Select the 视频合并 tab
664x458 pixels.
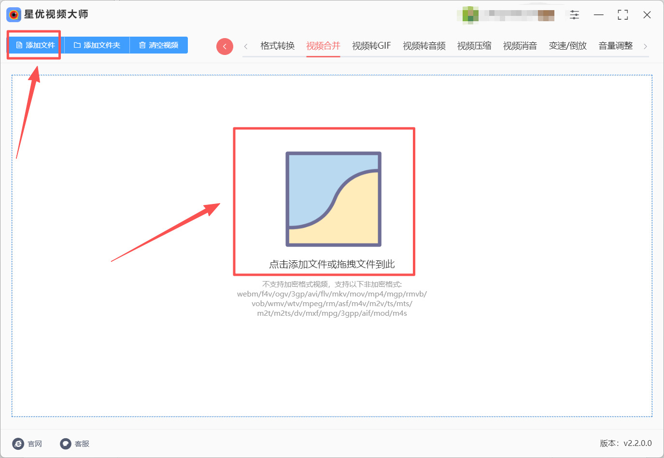323,46
